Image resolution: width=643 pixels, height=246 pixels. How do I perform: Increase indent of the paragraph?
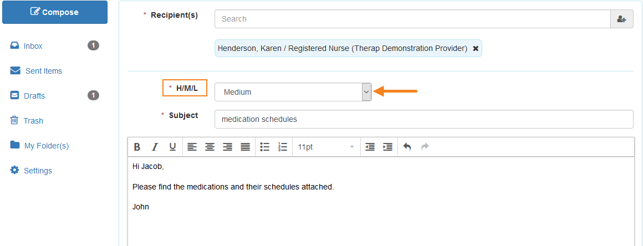coord(387,147)
